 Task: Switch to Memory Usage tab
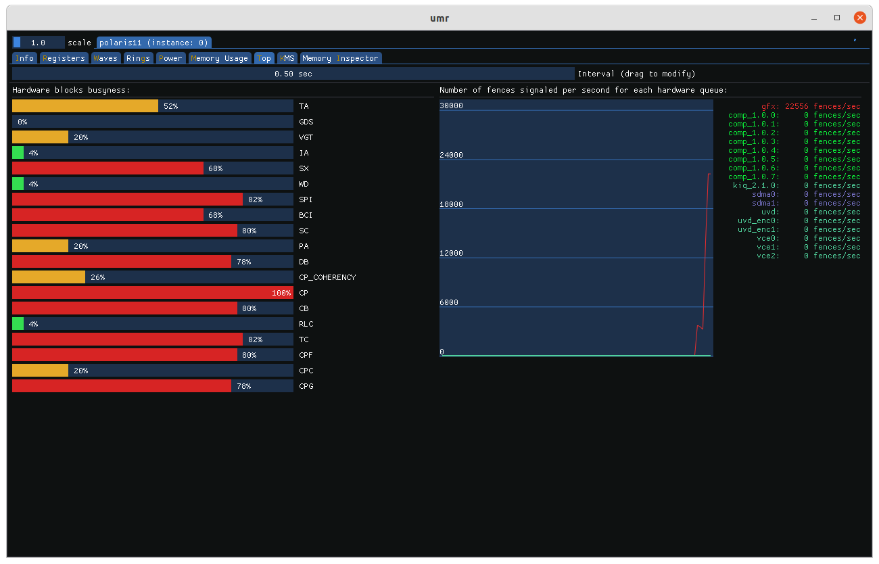pyautogui.click(x=220, y=58)
